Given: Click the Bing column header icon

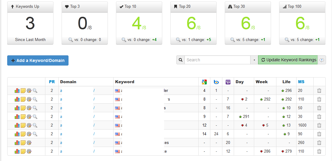Looking at the screenshot, I should pos(216,82).
